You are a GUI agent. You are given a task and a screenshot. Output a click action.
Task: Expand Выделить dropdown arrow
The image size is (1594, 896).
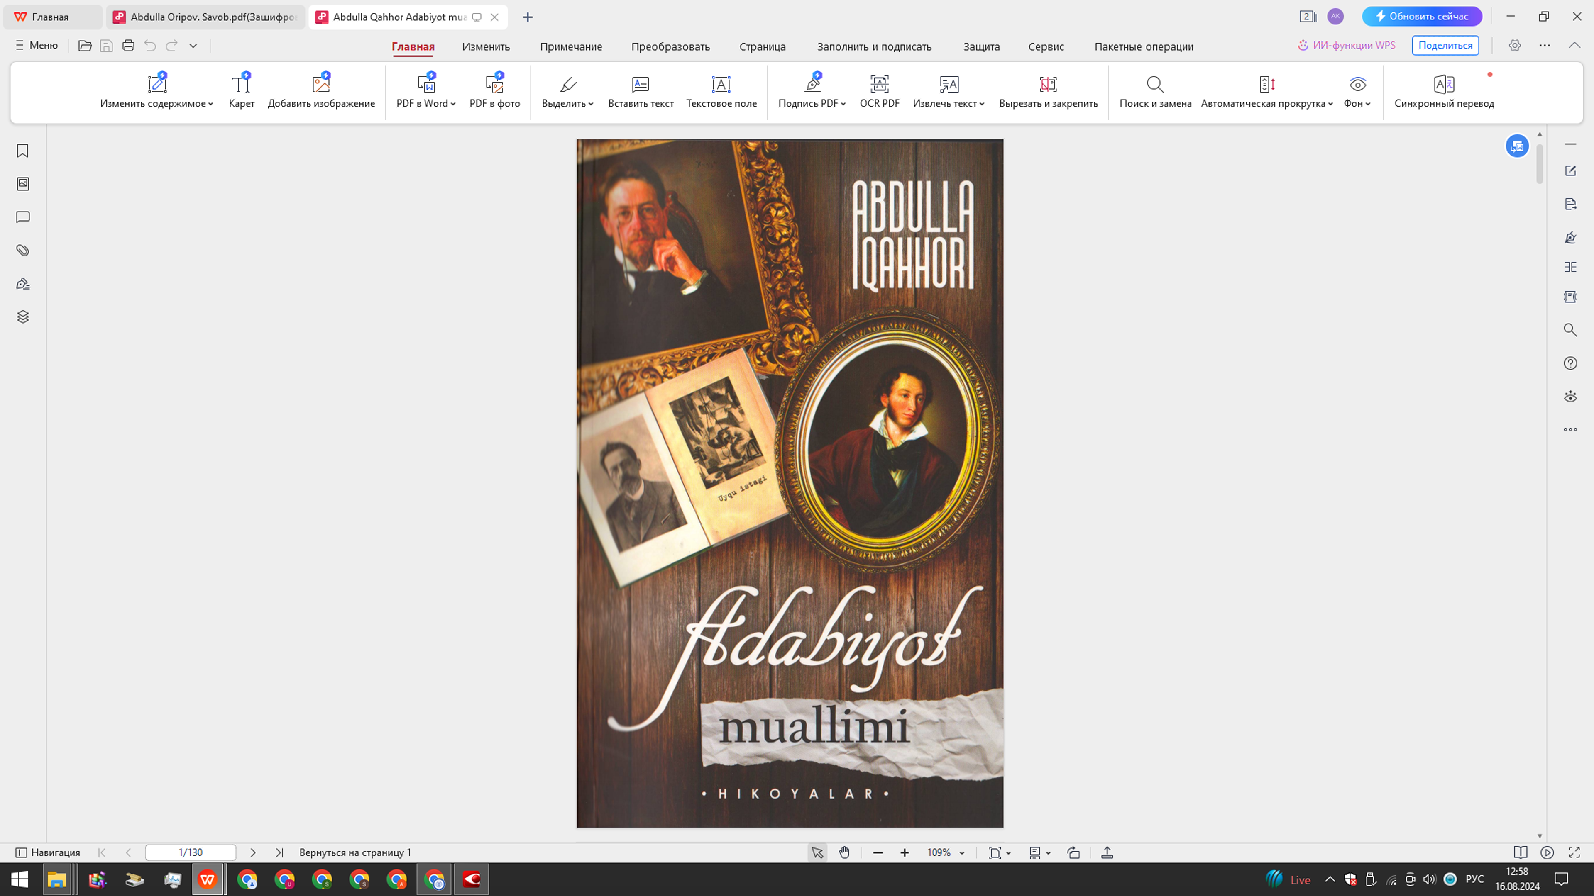591,104
